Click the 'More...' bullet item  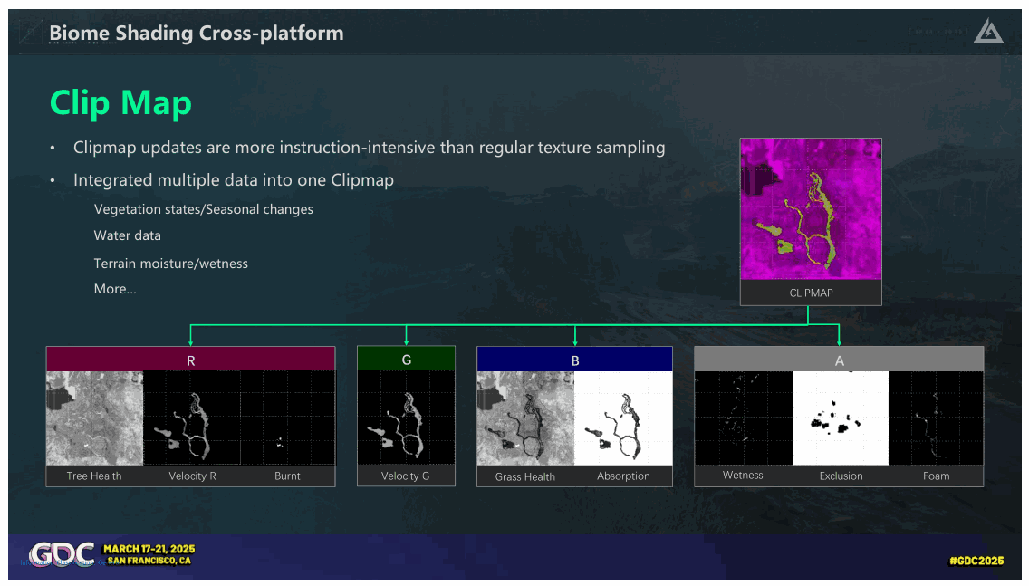(x=115, y=289)
